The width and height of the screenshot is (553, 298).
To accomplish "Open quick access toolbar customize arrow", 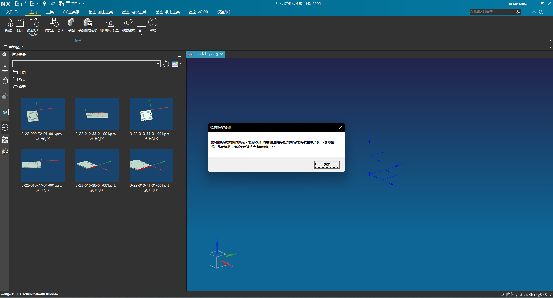I will (x=84, y=4).
